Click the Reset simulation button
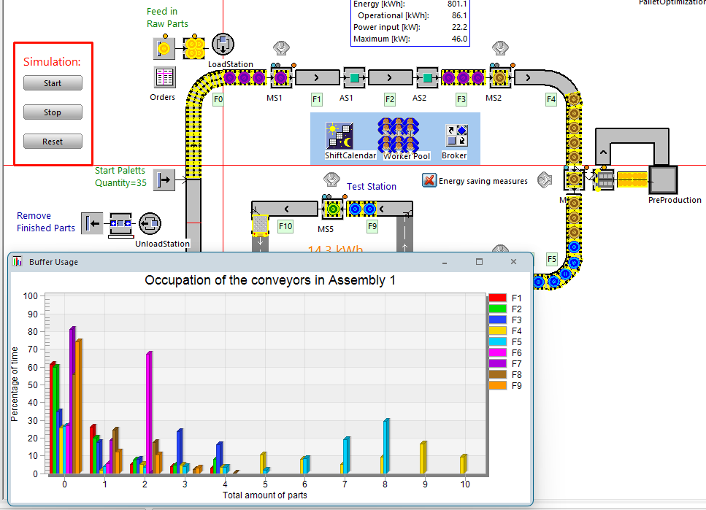Image resolution: width=706 pixels, height=510 pixels. click(x=53, y=142)
